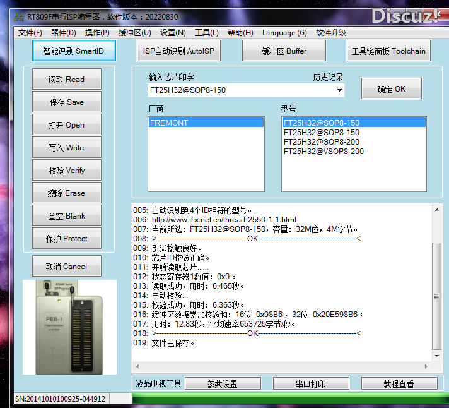Click the 智能识别 SmartID button
The width and height of the screenshot is (449, 408).
(x=74, y=51)
